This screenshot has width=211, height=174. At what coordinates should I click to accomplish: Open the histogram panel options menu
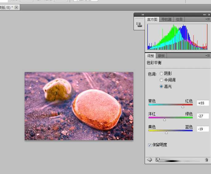point(208,19)
